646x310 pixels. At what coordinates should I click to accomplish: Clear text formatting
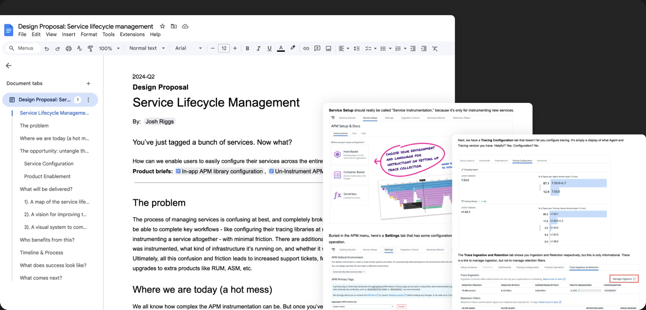click(x=435, y=48)
